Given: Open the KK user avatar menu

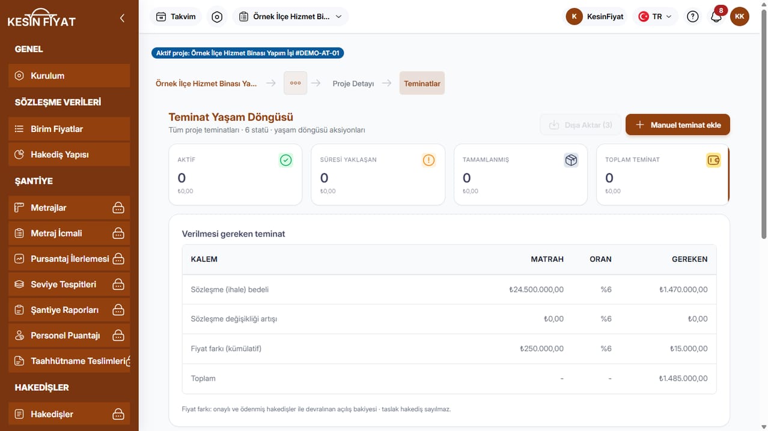Looking at the screenshot, I should coord(740,17).
